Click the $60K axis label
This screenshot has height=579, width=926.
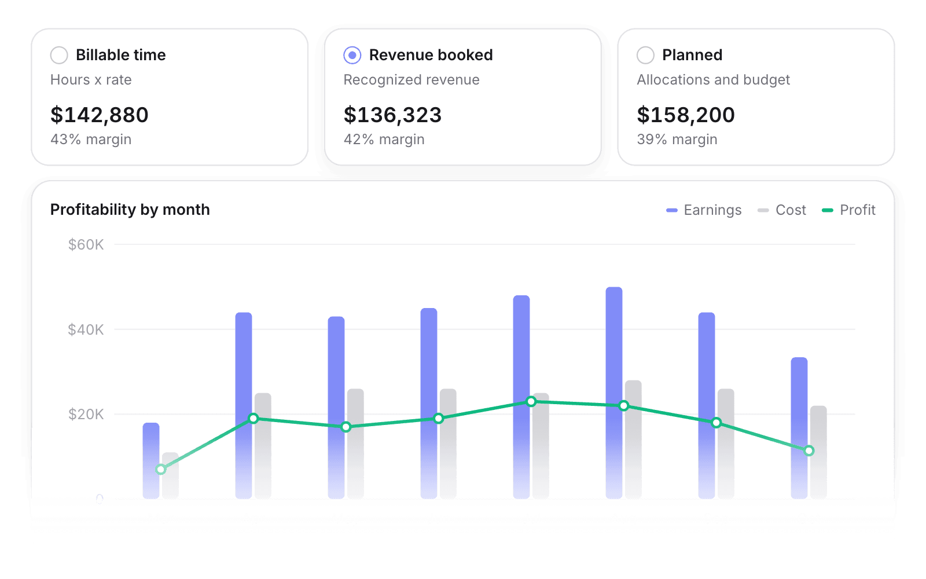pyautogui.click(x=86, y=245)
